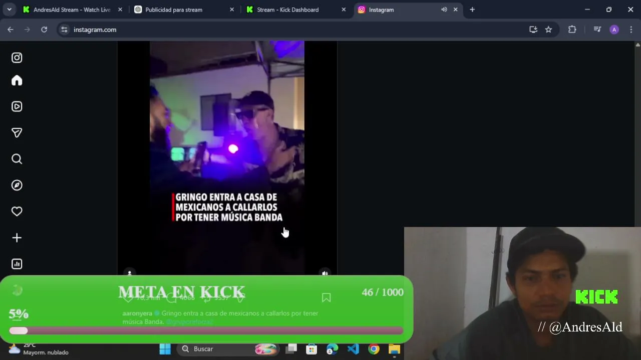Screen dimensions: 641x360
Task: Show tagged people on the video
Action: [130, 273]
